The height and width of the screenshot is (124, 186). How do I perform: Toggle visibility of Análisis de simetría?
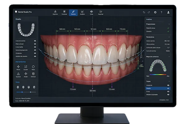[35, 56]
